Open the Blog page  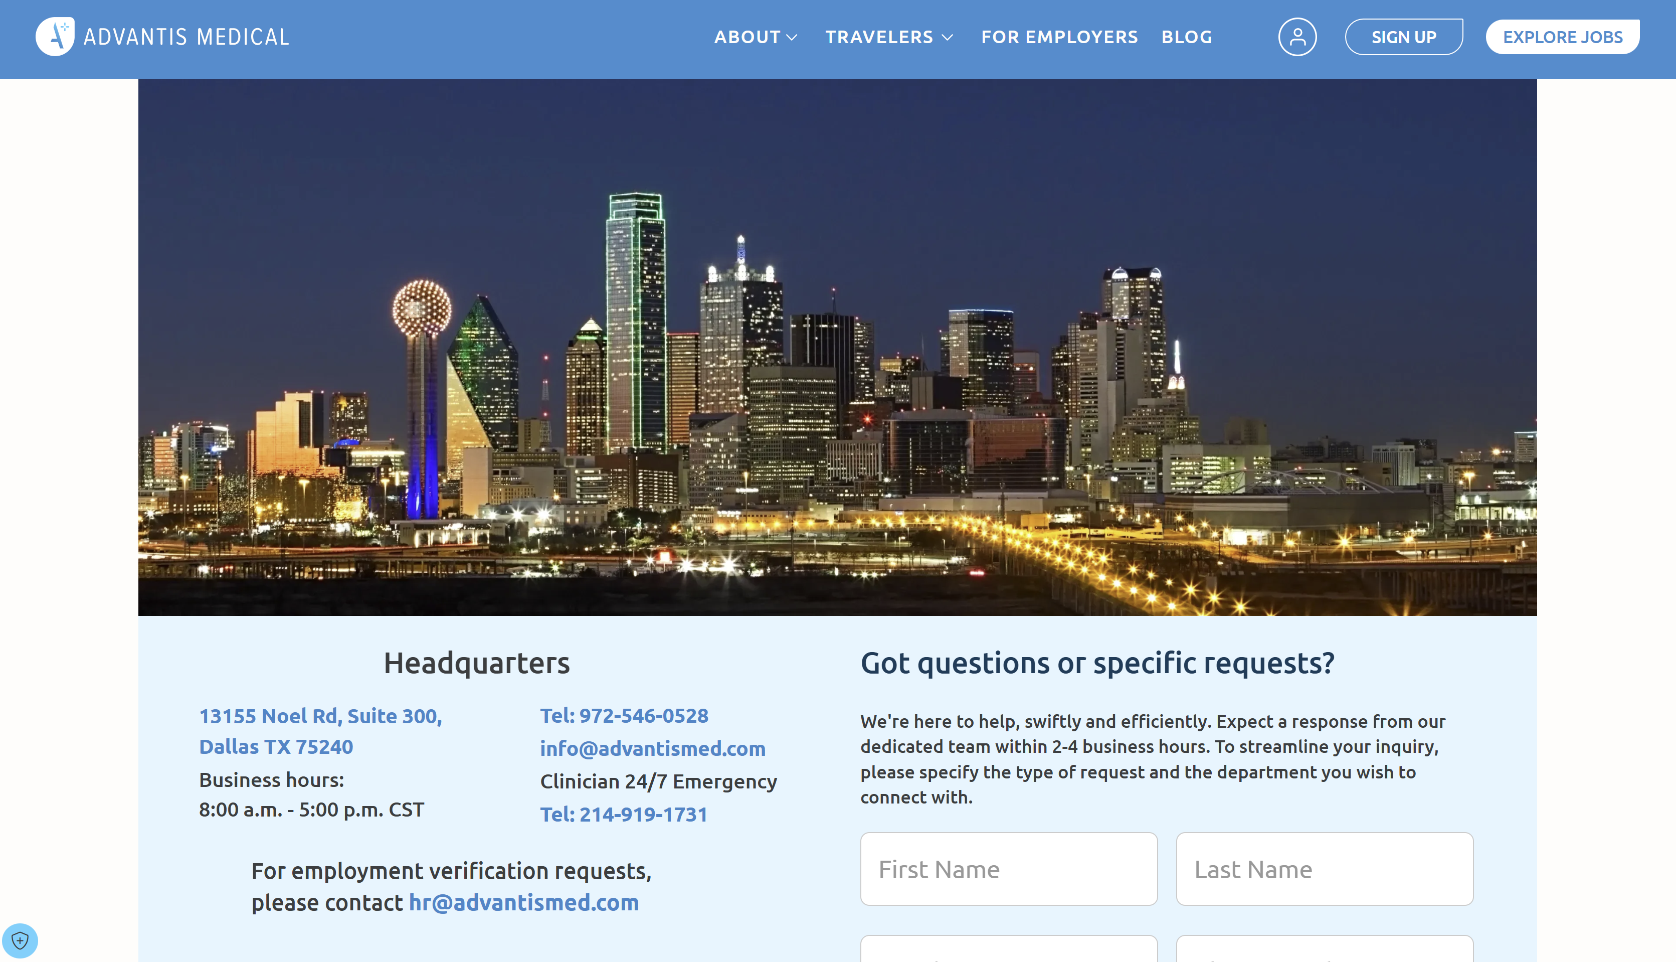pyautogui.click(x=1187, y=37)
